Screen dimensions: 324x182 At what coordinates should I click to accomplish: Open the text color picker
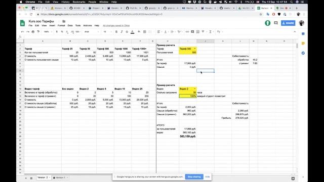(x=133, y=32)
